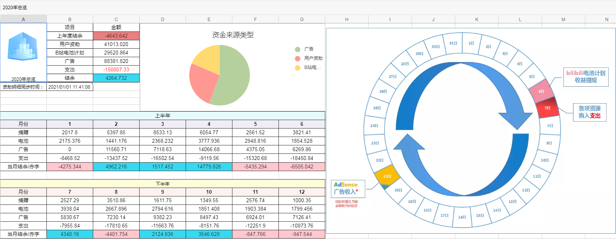This screenshot has width=616, height=239.
Task: Click the red 7日 ring segment
Action: [x=547, y=108]
